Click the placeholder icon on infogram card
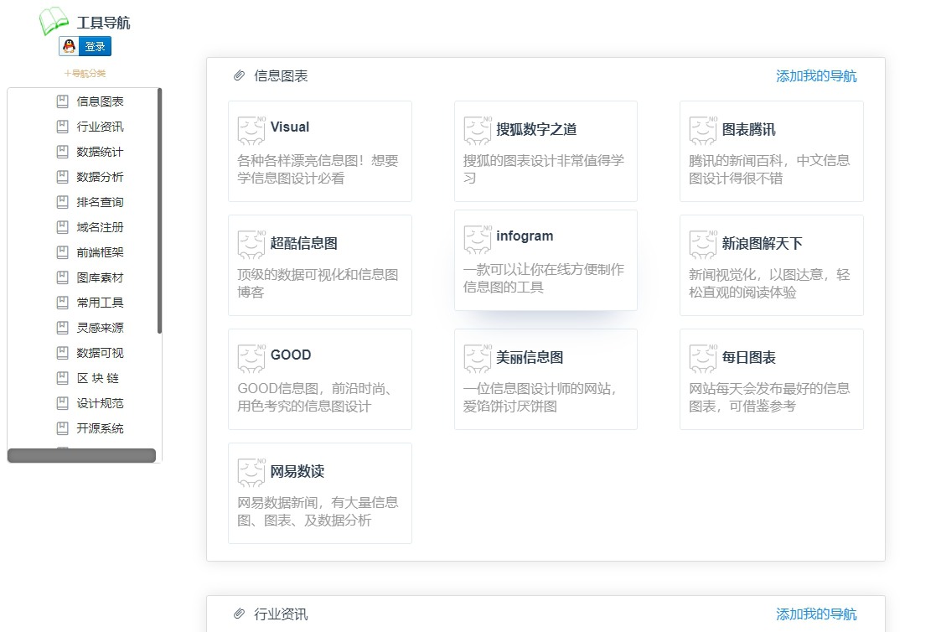Image resolution: width=936 pixels, height=632 pixels. (478, 240)
